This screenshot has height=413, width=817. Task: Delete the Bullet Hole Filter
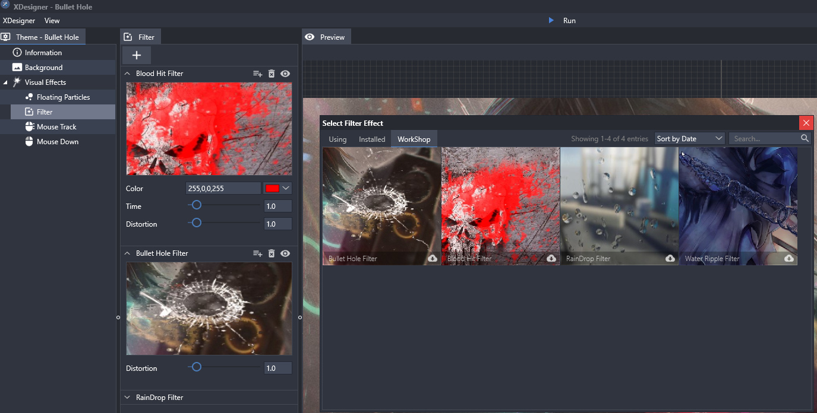point(272,253)
